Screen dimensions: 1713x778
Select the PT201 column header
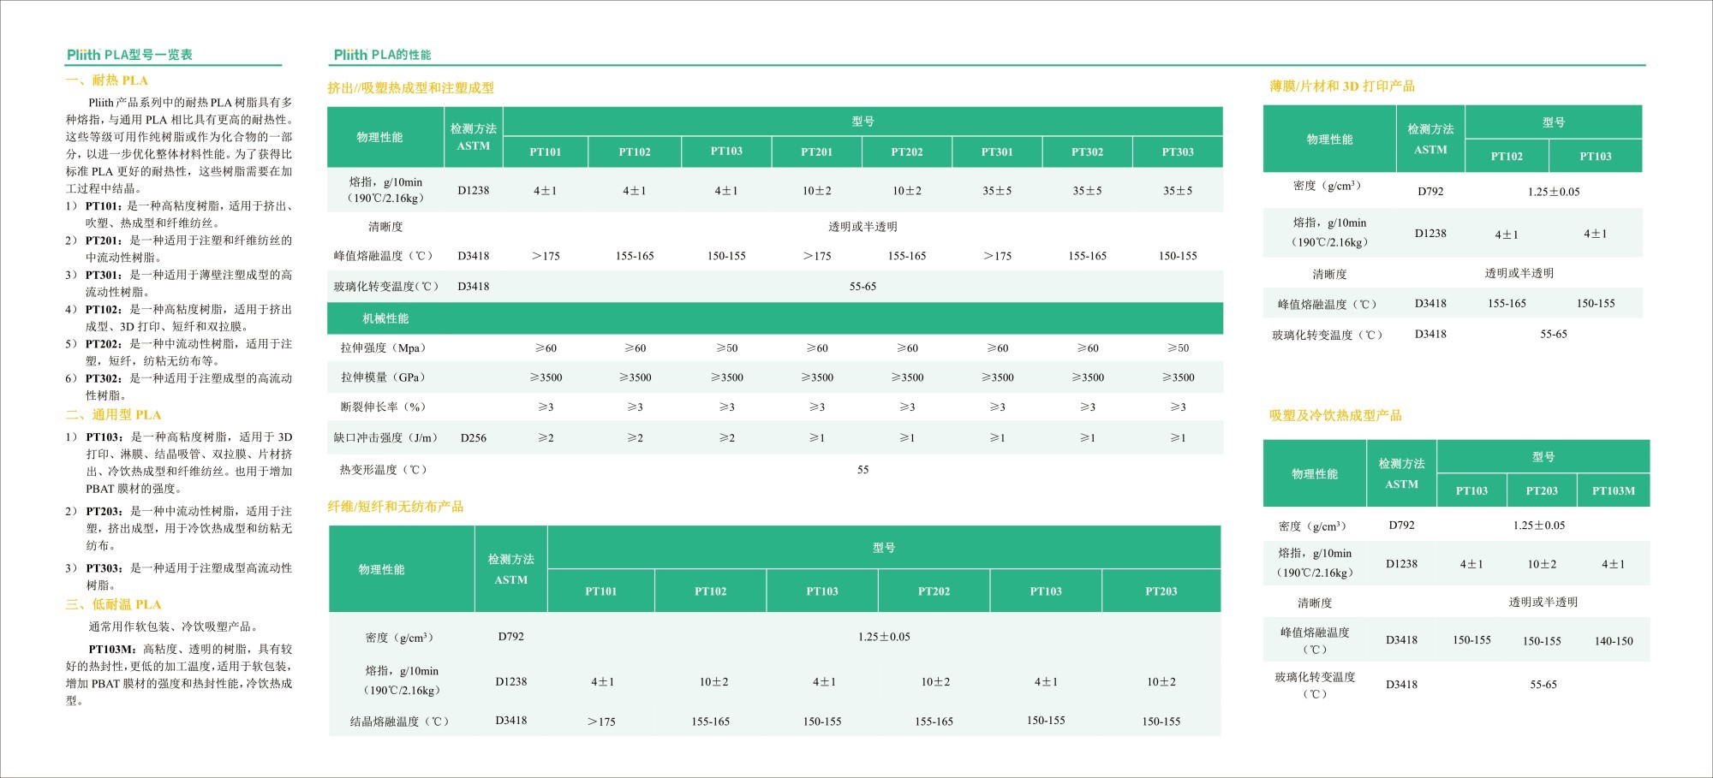pos(816,151)
